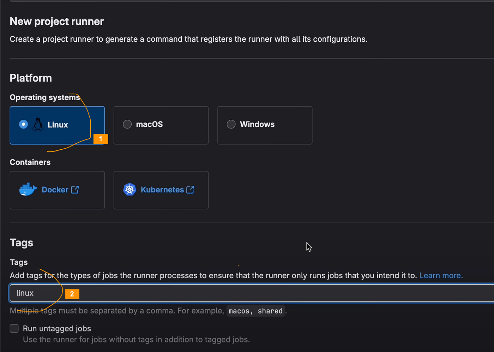Choose the Windows radio button

pos(231,124)
